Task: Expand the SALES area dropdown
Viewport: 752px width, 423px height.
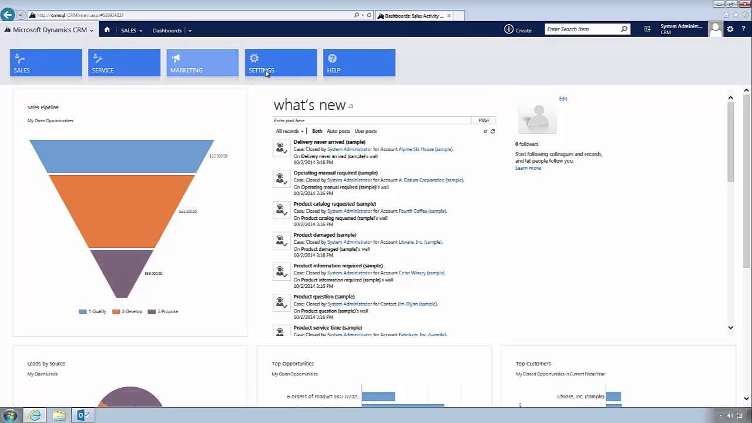Action: click(x=140, y=31)
